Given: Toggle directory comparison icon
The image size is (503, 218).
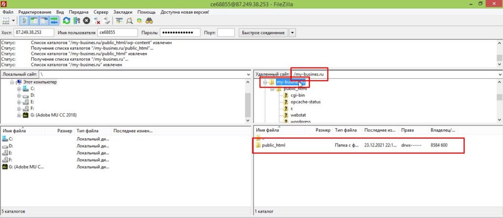Looking at the screenshot, I should [x=130, y=21].
